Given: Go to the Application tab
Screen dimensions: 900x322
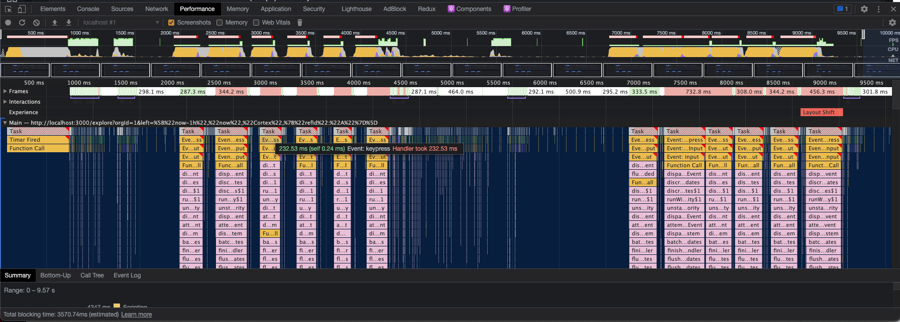Looking at the screenshot, I should 276,9.
